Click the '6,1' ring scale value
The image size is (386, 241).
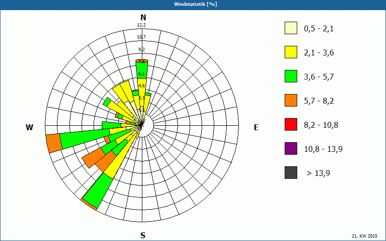[x=141, y=74]
